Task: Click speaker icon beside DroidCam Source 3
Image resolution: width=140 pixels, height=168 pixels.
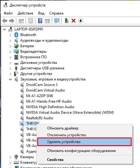Action: [22, 85]
